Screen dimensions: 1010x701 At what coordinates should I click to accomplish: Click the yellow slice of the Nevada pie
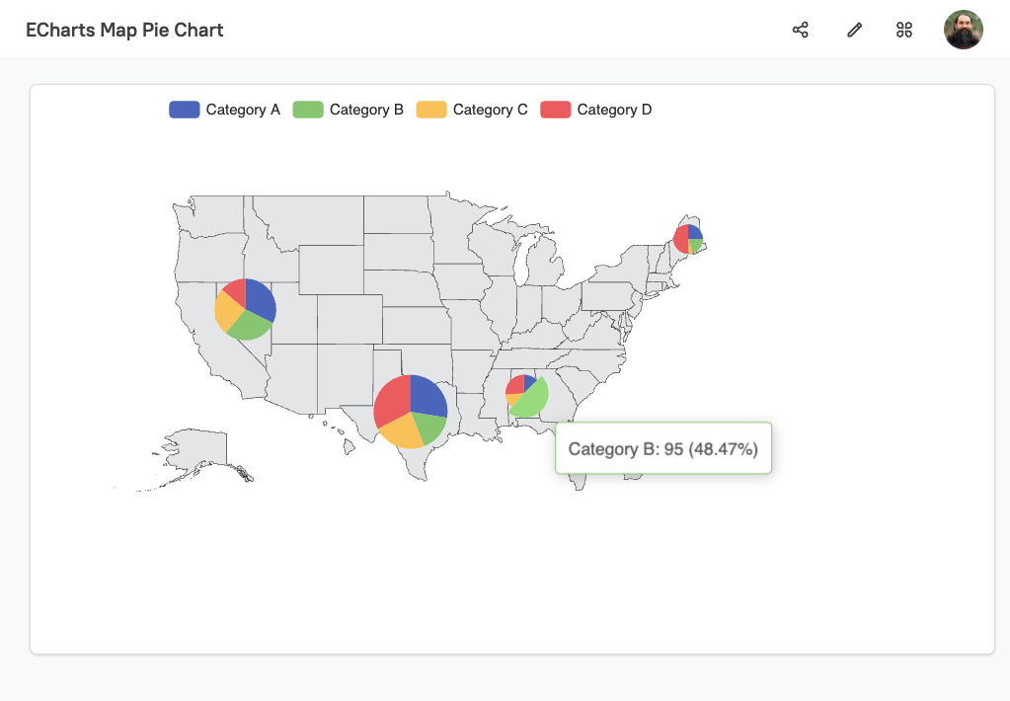226,313
